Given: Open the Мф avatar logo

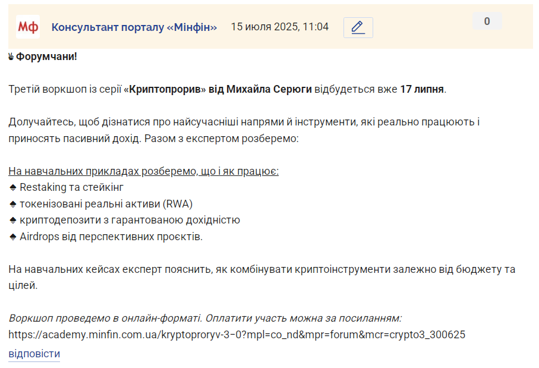Looking at the screenshot, I should pos(28,27).
